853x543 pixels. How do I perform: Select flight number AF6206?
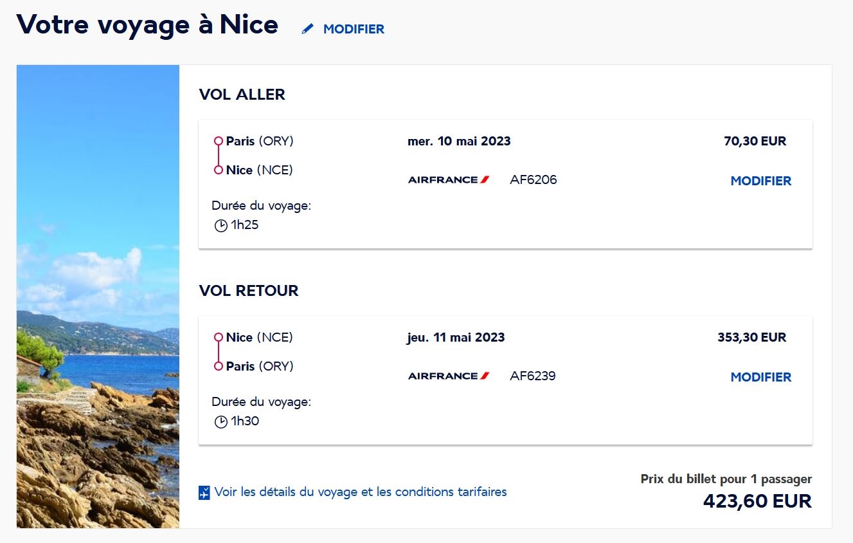point(533,180)
